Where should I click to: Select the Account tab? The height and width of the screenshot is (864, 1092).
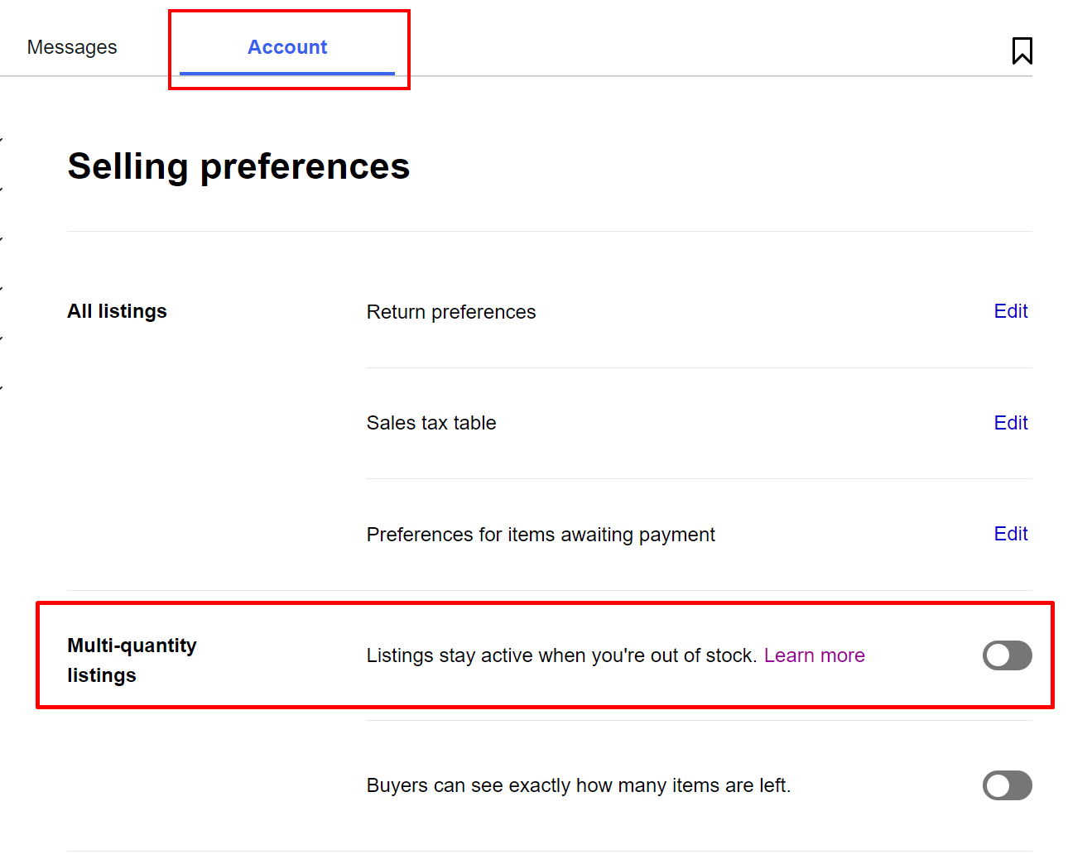(287, 47)
